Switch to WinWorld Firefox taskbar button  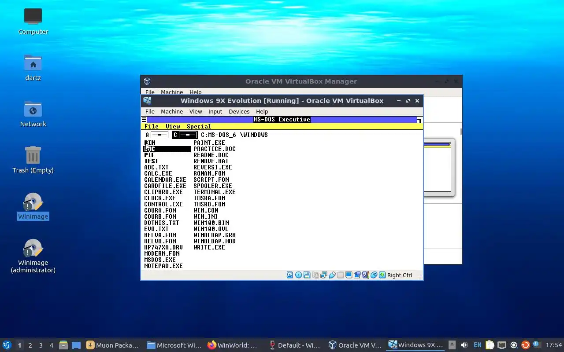(234, 345)
